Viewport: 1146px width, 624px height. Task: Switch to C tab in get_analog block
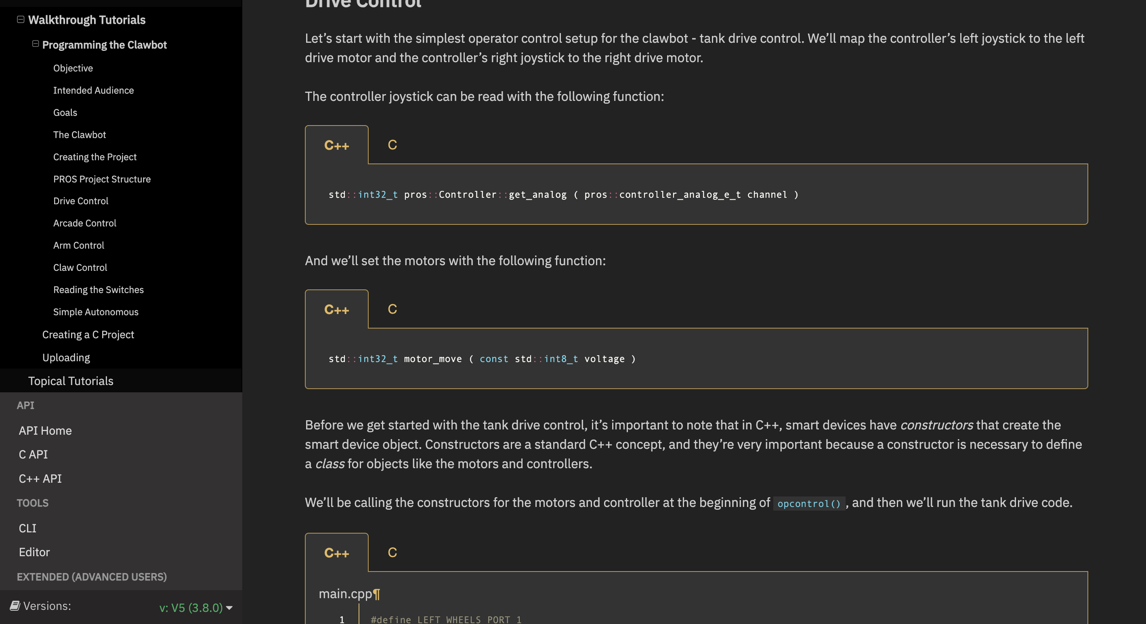(392, 144)
